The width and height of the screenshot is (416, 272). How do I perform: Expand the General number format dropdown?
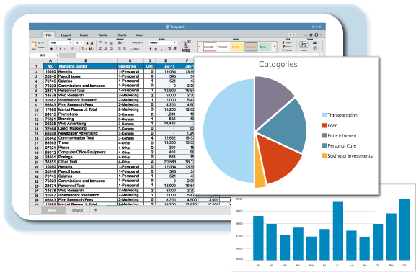point(162,43)
